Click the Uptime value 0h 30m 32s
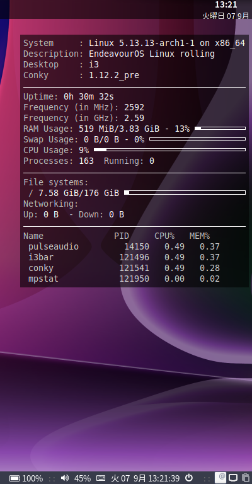The image size is (252, 484). click(89, 96)
